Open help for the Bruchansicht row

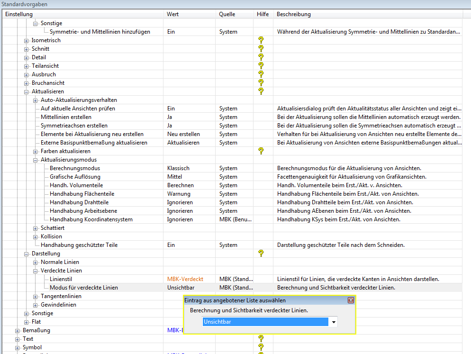pyautogui.click(x=261, y=82)
